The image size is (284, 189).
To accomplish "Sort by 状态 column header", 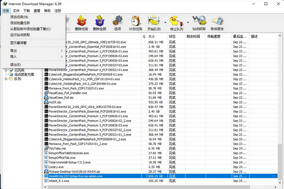I will click(176, 37).
